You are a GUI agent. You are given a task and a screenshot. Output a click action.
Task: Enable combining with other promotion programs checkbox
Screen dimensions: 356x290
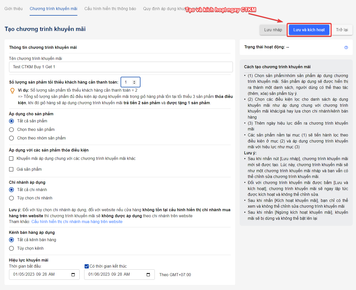11,159
